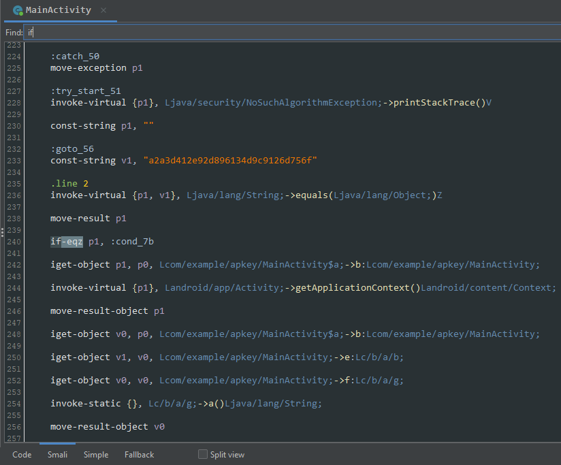Image resolution: width=561 pixels, height=465 pixels.
Task: Select the Smali view tab
Action: coord(57,455)
